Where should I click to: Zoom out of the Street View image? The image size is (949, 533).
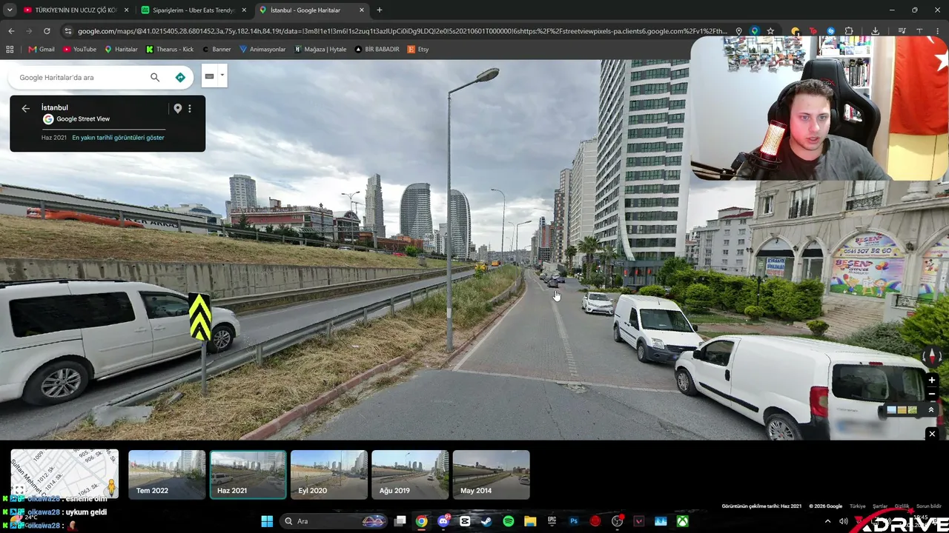(932, 395)
